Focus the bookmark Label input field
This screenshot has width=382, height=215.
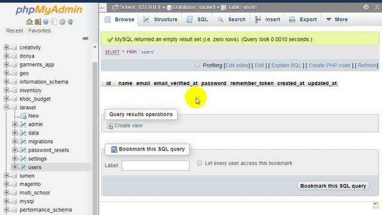pyautogui.click(x=155, y=165)
